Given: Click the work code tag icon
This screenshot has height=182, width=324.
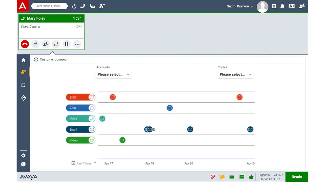Looking at the screenshot, I should [79, 26].
